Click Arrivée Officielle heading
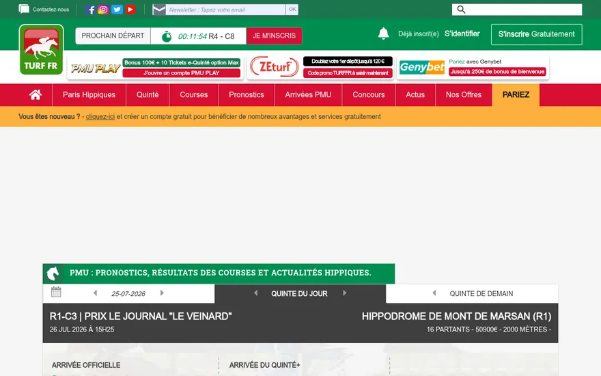This screenshot has width=601, height=376. 86,365
